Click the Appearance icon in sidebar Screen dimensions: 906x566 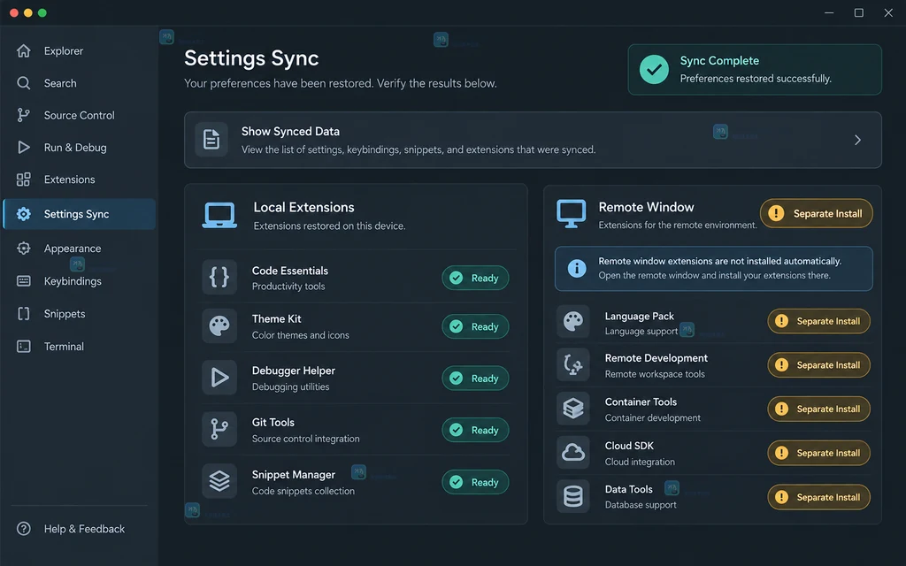(x=24, y=249)
